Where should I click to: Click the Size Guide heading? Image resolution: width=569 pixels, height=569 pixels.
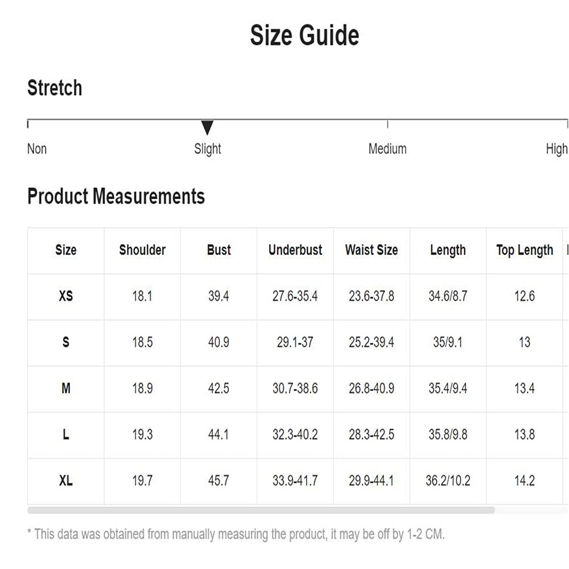point(304,35)
